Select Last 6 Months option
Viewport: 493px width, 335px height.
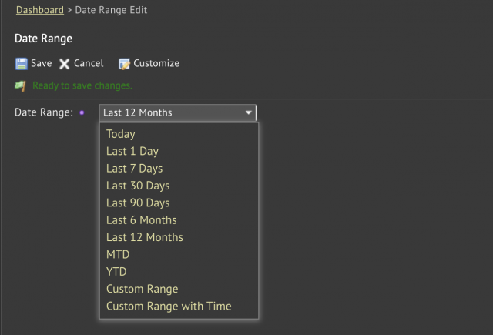coord(142,220)
